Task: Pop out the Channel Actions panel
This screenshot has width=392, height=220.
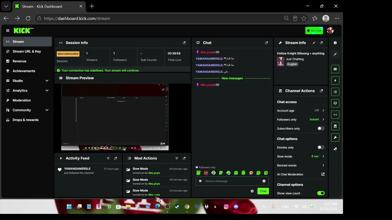Action: tap(321, 91)
